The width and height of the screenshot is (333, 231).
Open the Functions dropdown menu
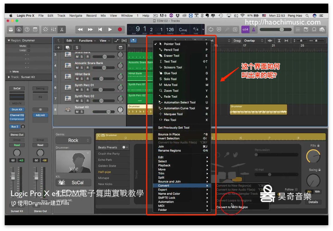point(87,41)
